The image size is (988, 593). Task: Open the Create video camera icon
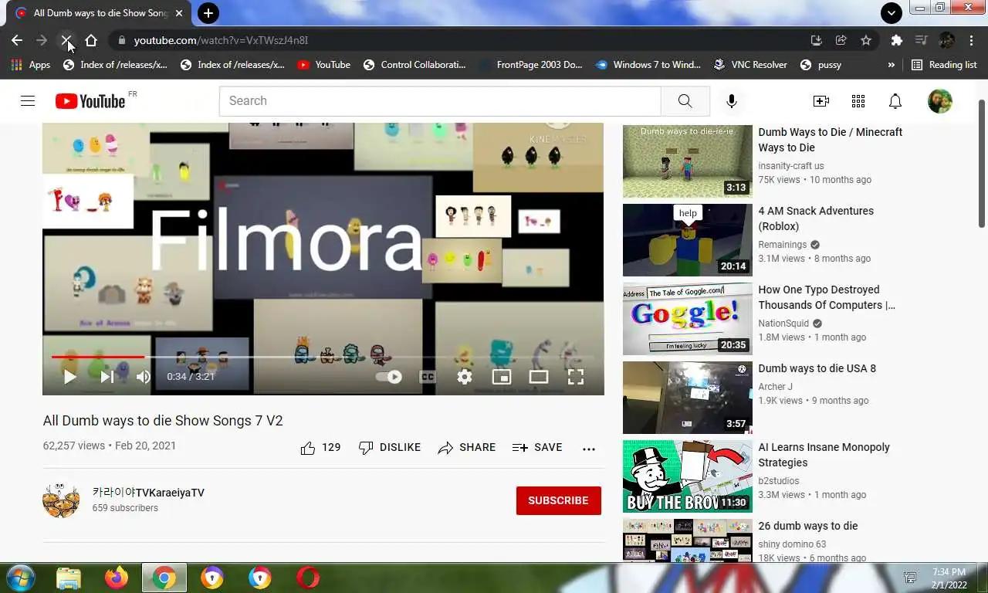821,101
